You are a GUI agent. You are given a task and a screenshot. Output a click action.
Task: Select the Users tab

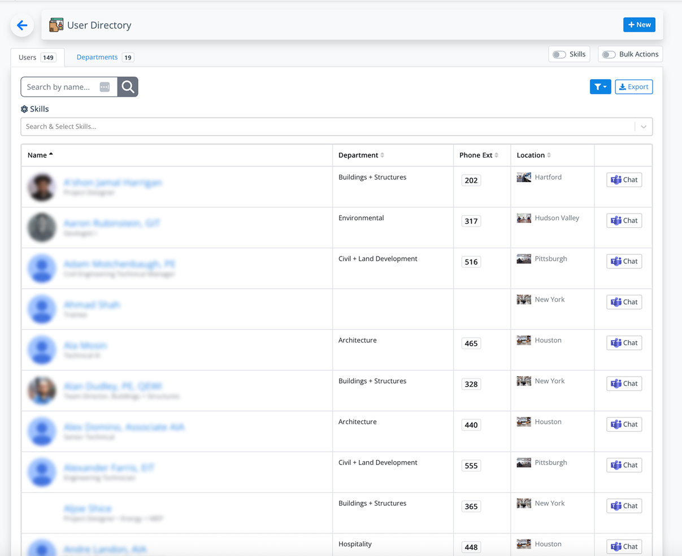[28, 57]
